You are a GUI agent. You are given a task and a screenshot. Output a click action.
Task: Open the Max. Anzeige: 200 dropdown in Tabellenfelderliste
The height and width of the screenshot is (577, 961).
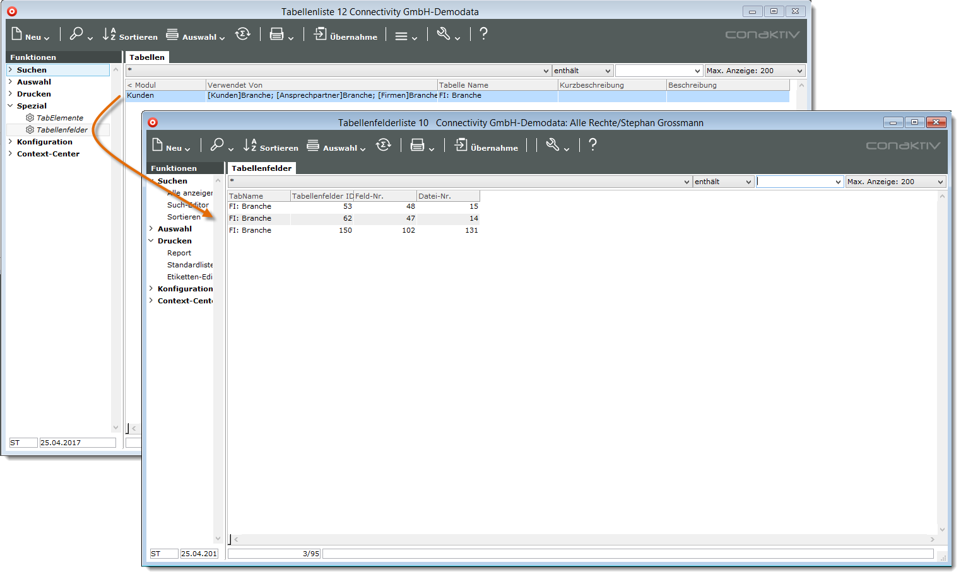pyautogui.click(x=895, y=182)
